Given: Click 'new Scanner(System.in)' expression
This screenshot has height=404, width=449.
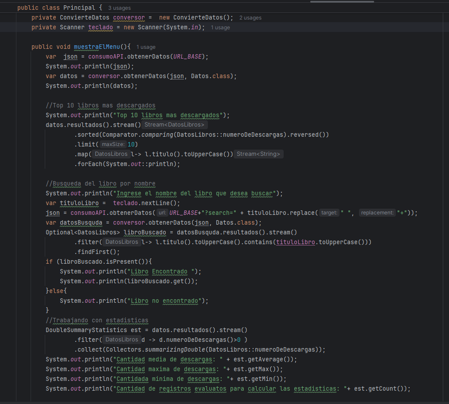Looking at the screenshot, I should (162, 27).
